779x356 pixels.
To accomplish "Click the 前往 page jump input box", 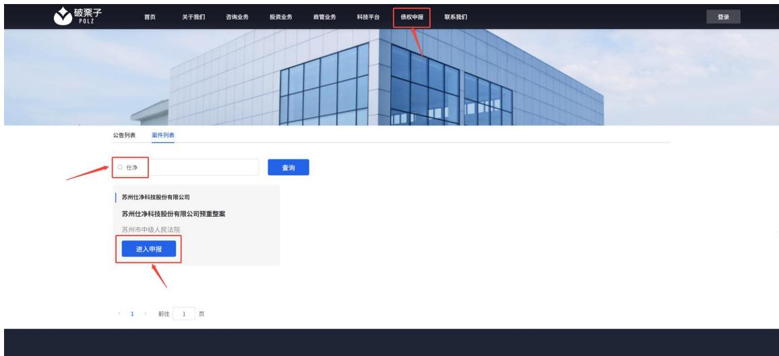I will point(184,314).
